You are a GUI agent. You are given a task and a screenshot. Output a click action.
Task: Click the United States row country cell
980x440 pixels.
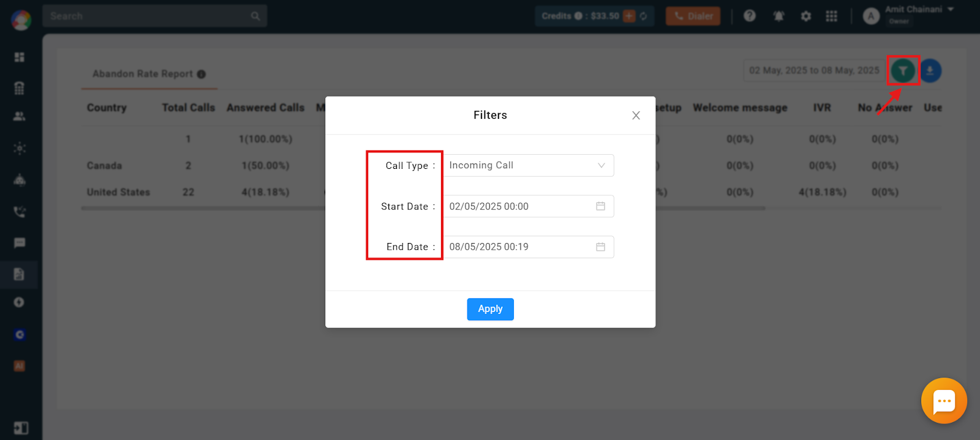pos(118,192)
